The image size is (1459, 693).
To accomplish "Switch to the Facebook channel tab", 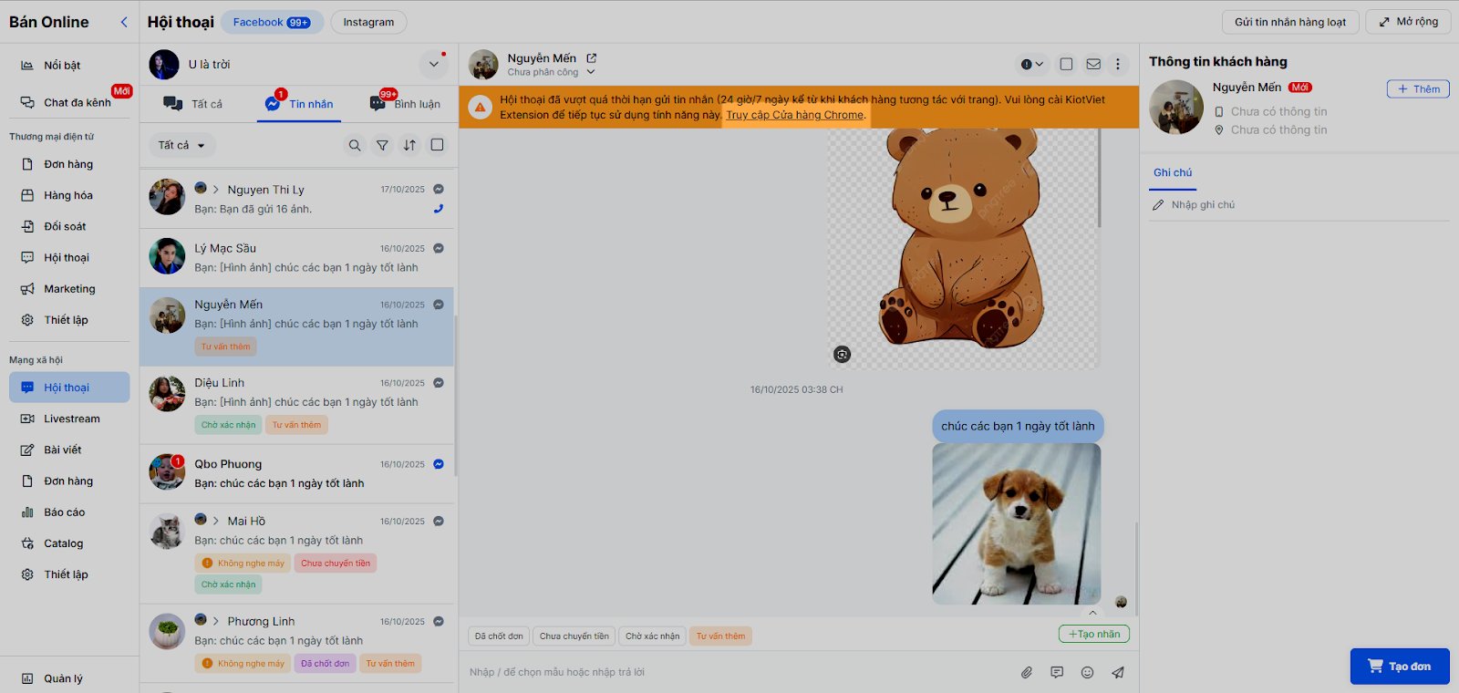I will tap(272, 22).
